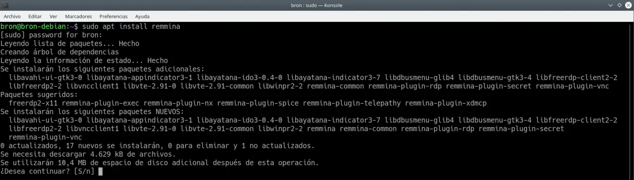
Task: Click 'remmina-plugin-spice' package name
Action: point(258,103)
